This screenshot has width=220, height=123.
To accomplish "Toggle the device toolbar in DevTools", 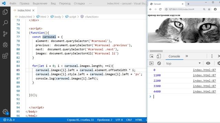I will (159, 56).
